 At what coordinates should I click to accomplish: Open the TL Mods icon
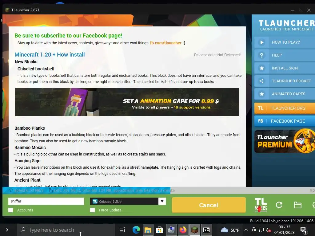pos(261,205)
